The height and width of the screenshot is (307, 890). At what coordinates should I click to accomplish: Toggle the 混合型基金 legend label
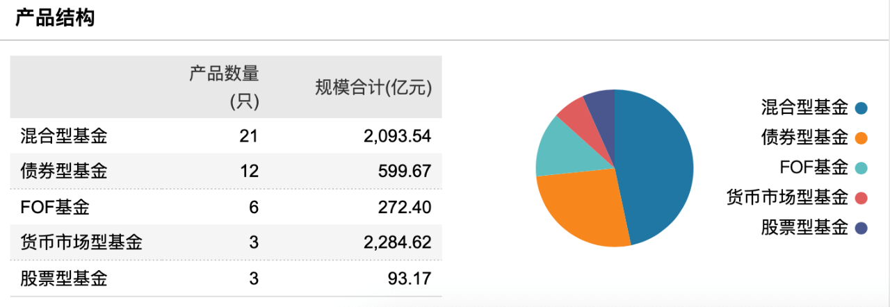click(x=804, y=108)
